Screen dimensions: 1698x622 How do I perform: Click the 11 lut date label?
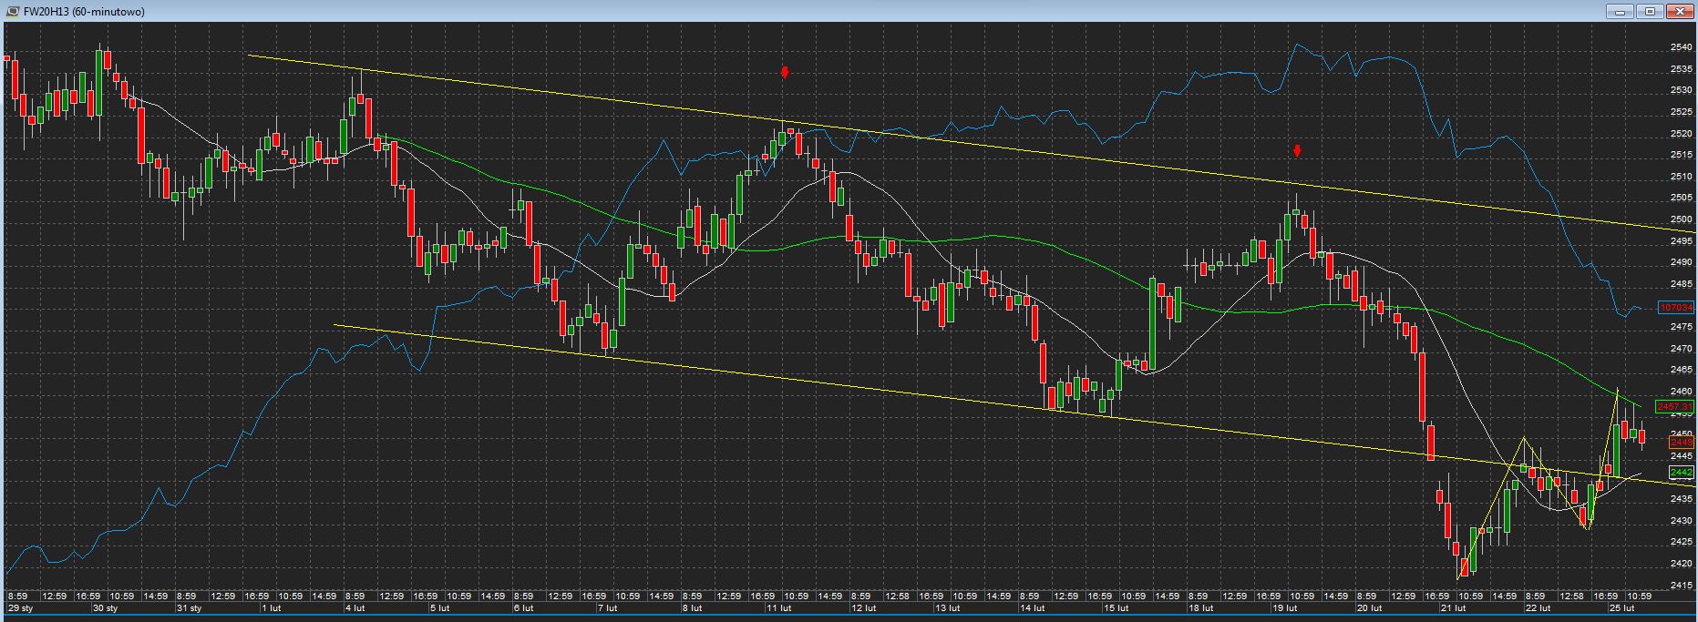tap(778, 607)
